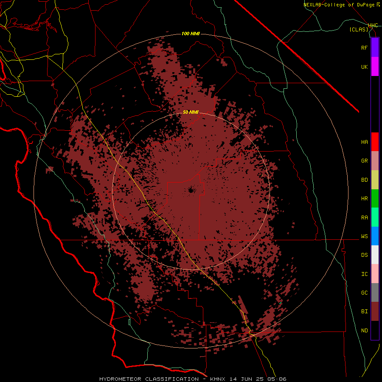This screenshot has width=382, height=382.
Task: Click the 05:06 time stamp
Action: [x=278, y=379]
